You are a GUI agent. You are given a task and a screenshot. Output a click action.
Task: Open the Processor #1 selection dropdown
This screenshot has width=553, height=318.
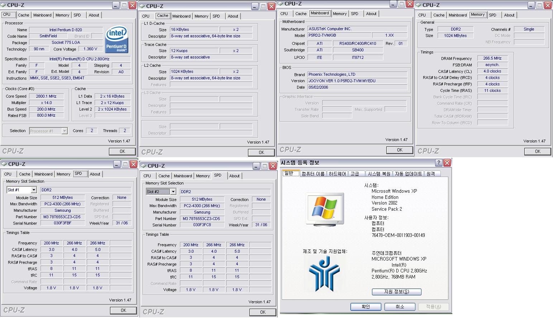pyautogui.click(x=65, y=131)
